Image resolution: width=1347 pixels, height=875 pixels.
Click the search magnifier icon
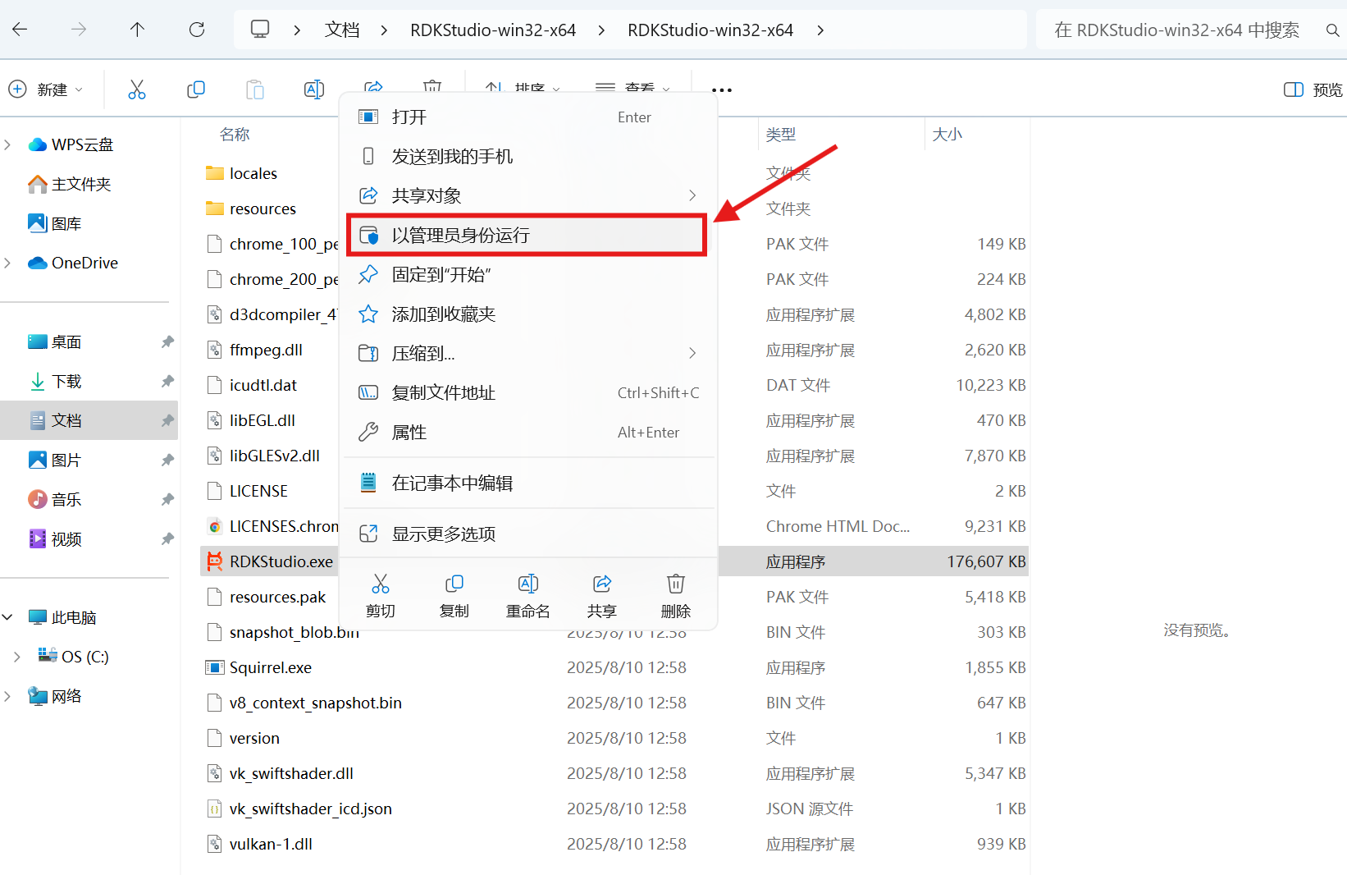(1332, 30)
